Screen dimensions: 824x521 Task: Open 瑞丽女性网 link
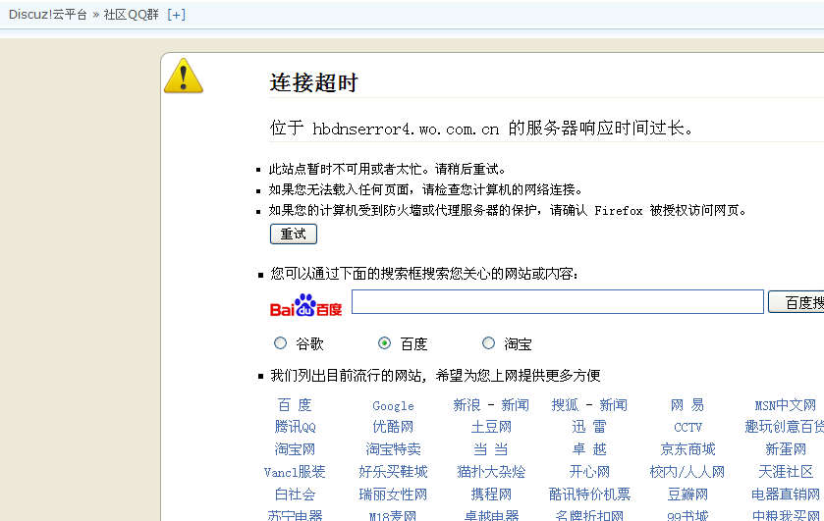(393, 495)
